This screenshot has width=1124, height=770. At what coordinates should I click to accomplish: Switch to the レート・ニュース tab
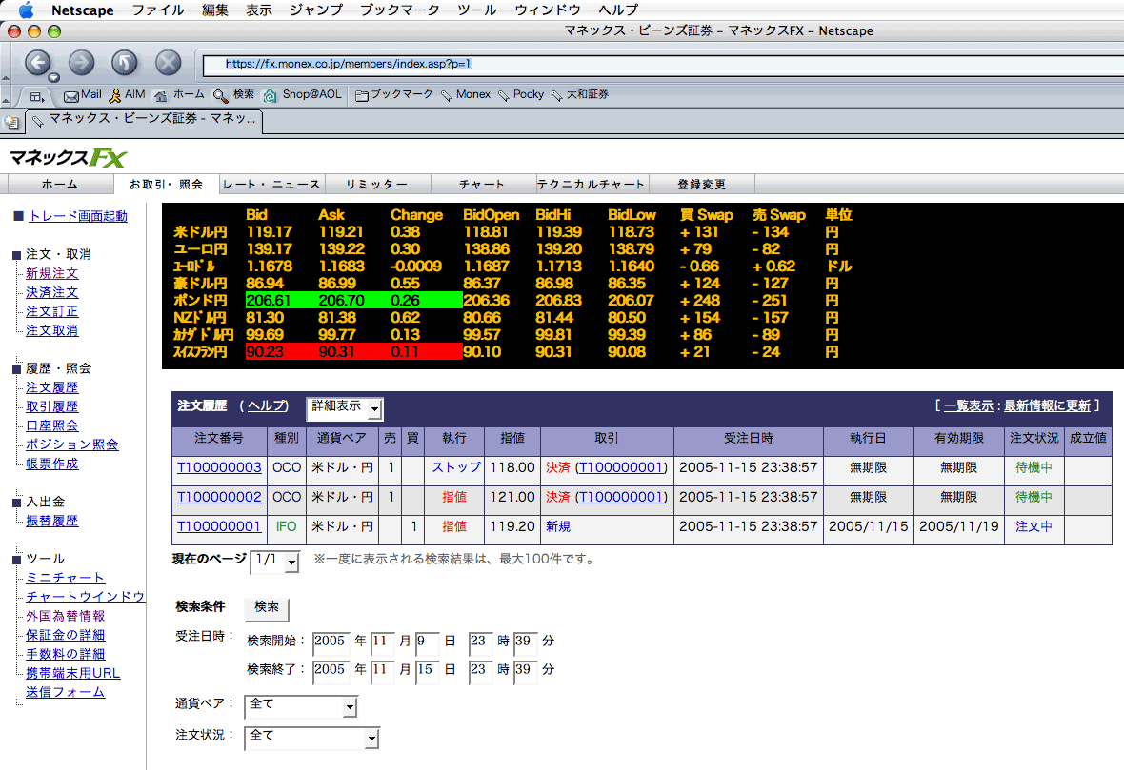click(x=271, y=185)
